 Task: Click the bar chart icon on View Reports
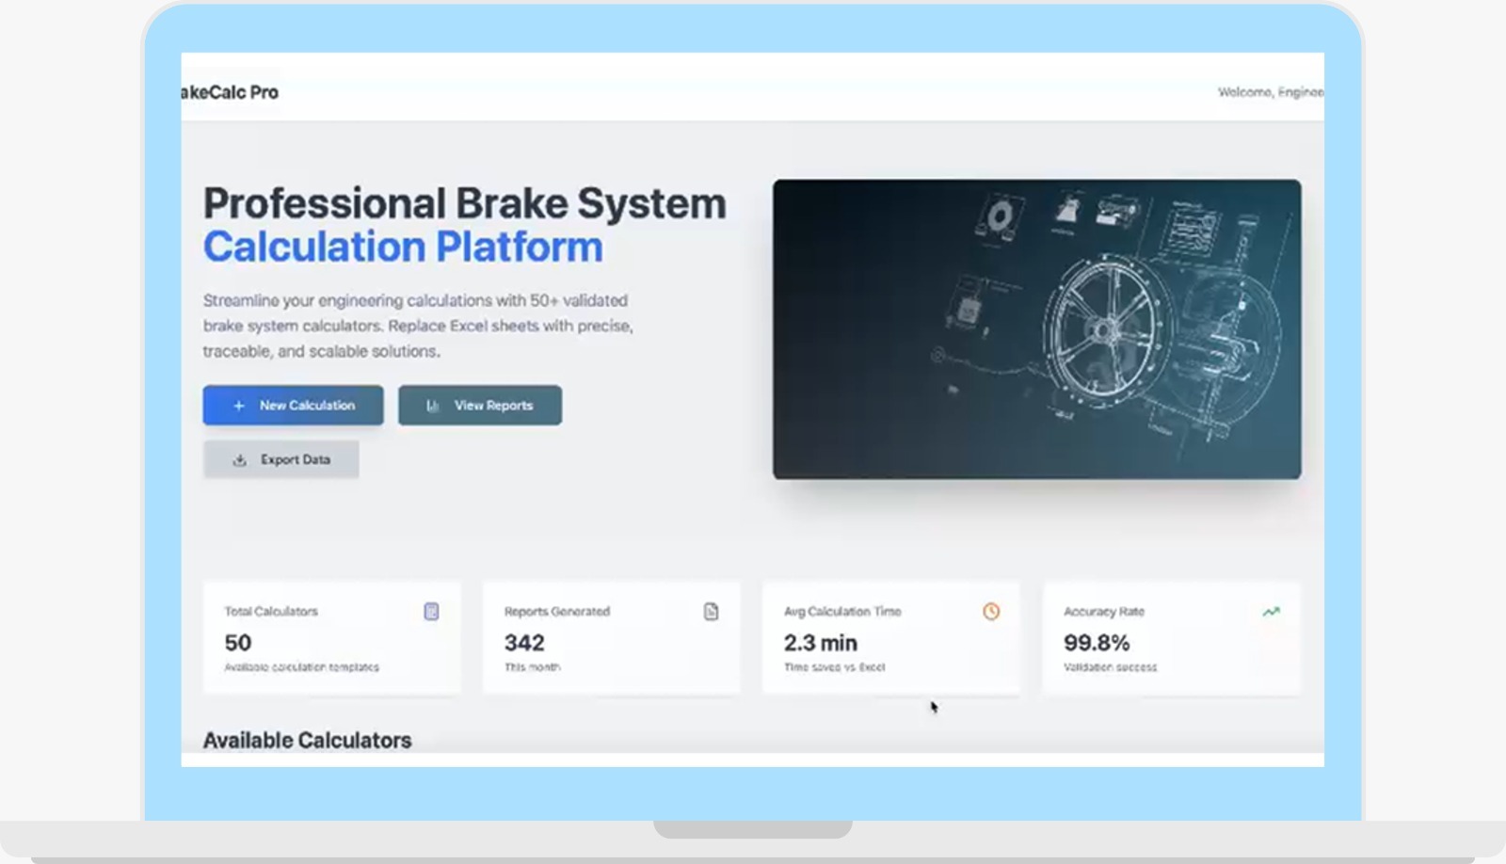coord(433,406)
